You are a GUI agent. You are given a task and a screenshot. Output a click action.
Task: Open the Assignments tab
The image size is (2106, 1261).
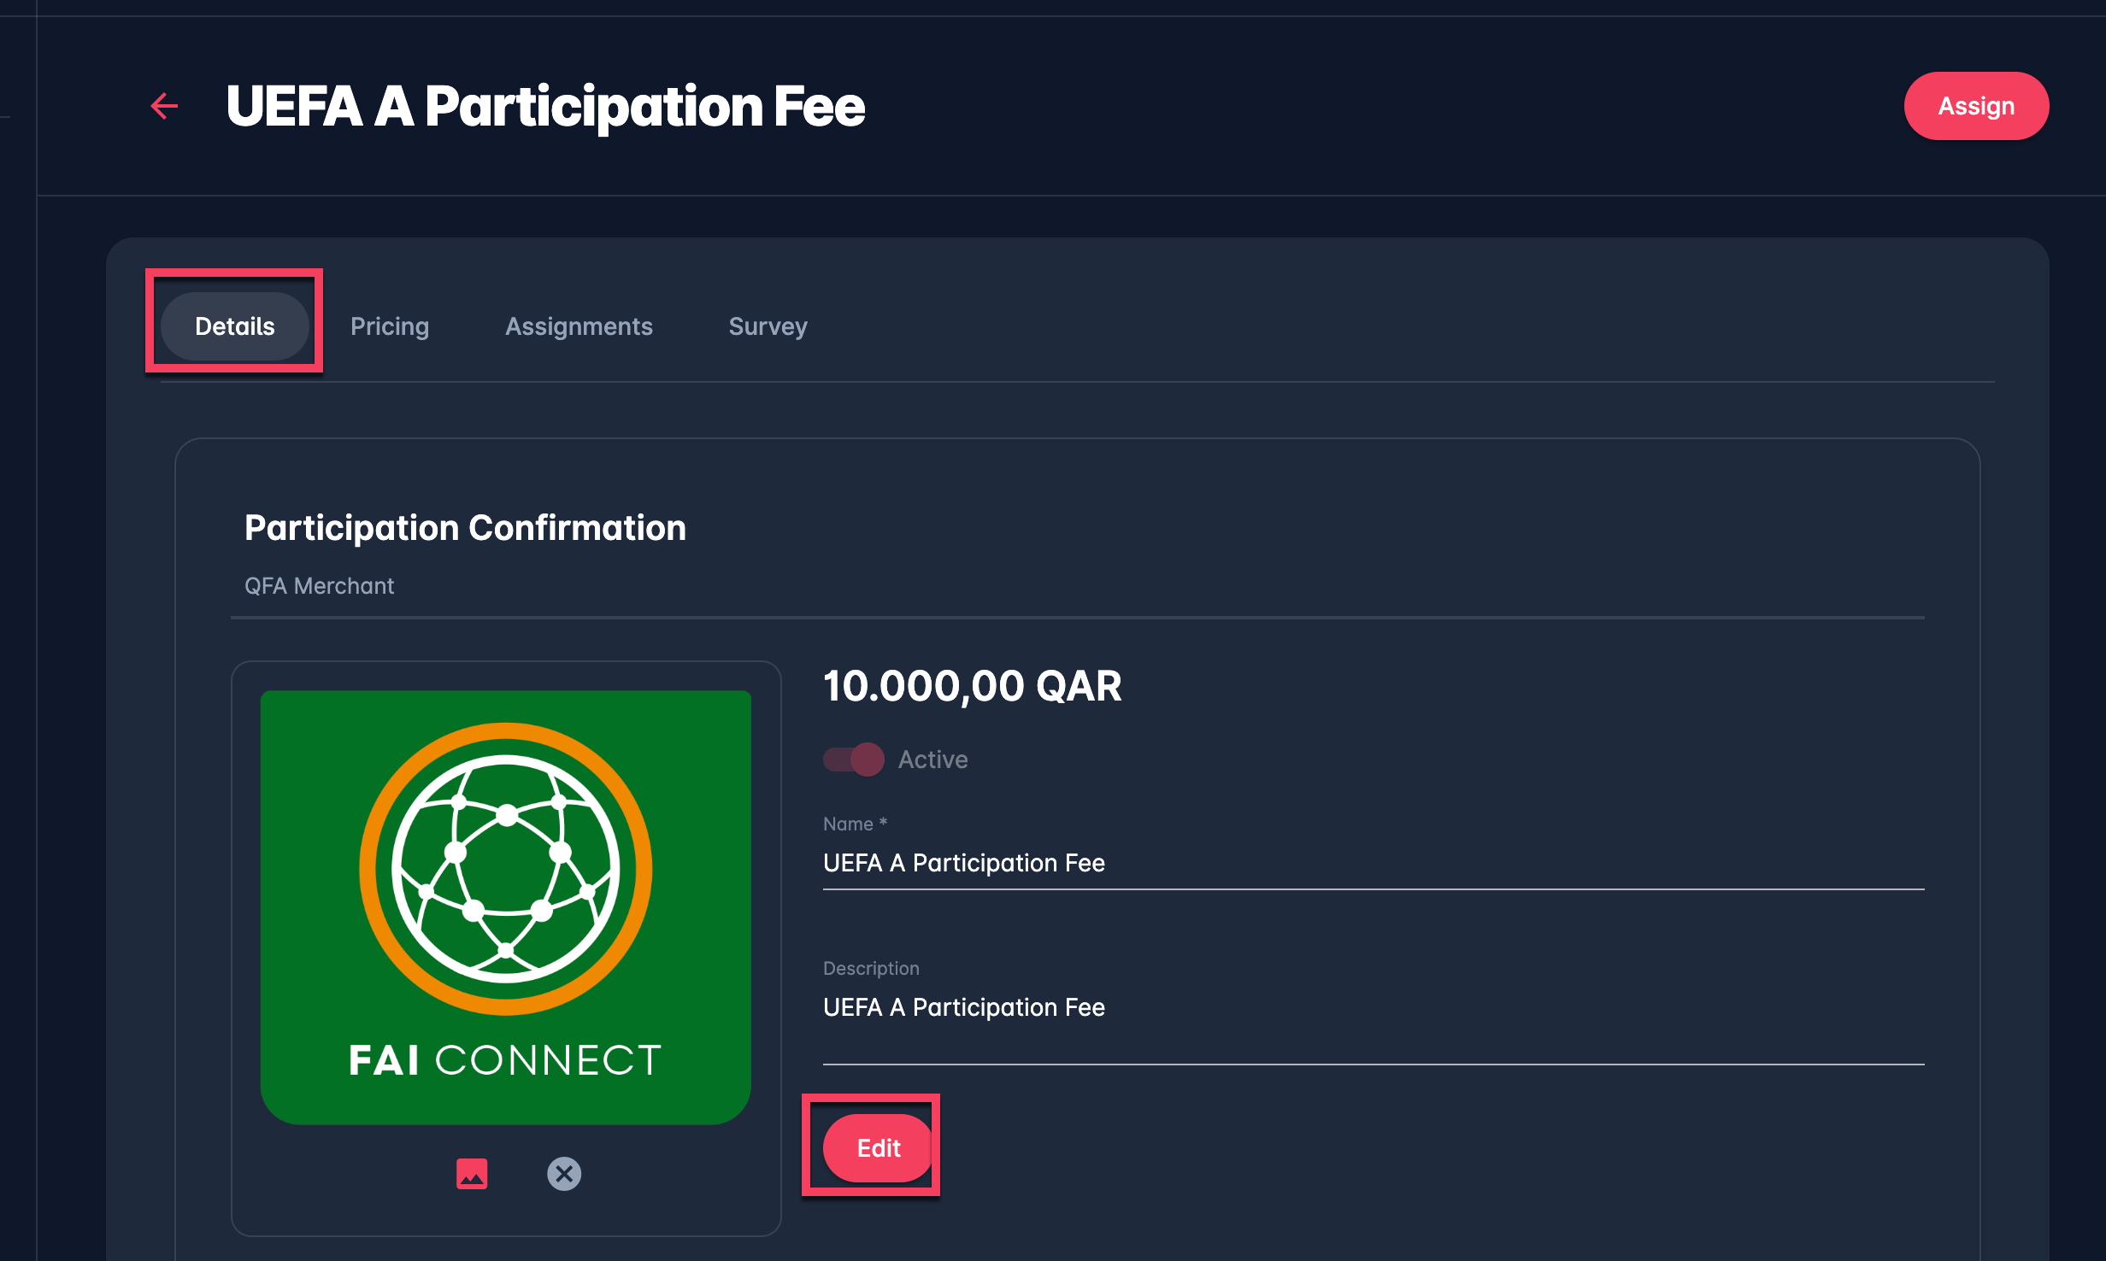[x=579, y=326]
